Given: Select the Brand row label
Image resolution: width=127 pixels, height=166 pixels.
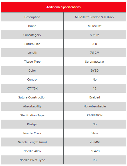Looking at the screenshot, I should 32,26.
